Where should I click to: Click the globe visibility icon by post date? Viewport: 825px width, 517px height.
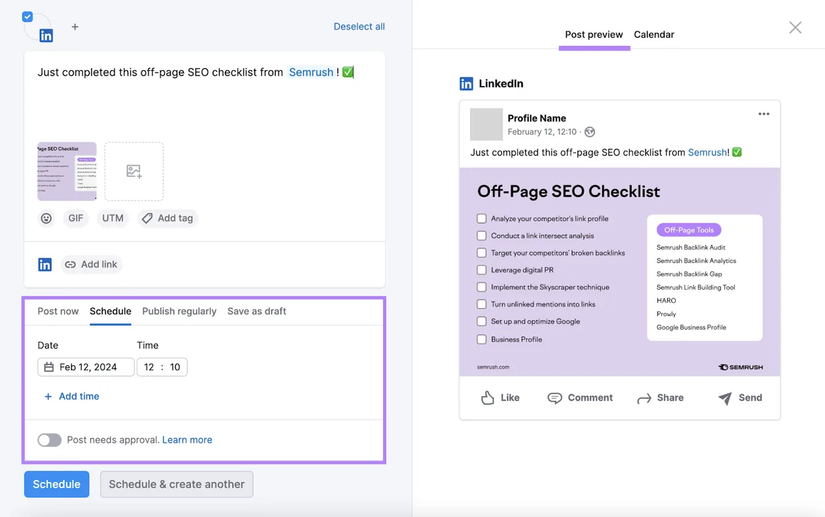[x=590, y=132]
